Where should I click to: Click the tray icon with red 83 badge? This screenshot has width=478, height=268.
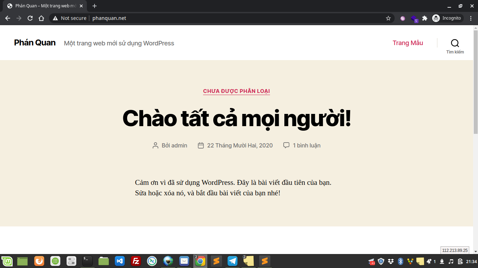(x=372, y=261)
